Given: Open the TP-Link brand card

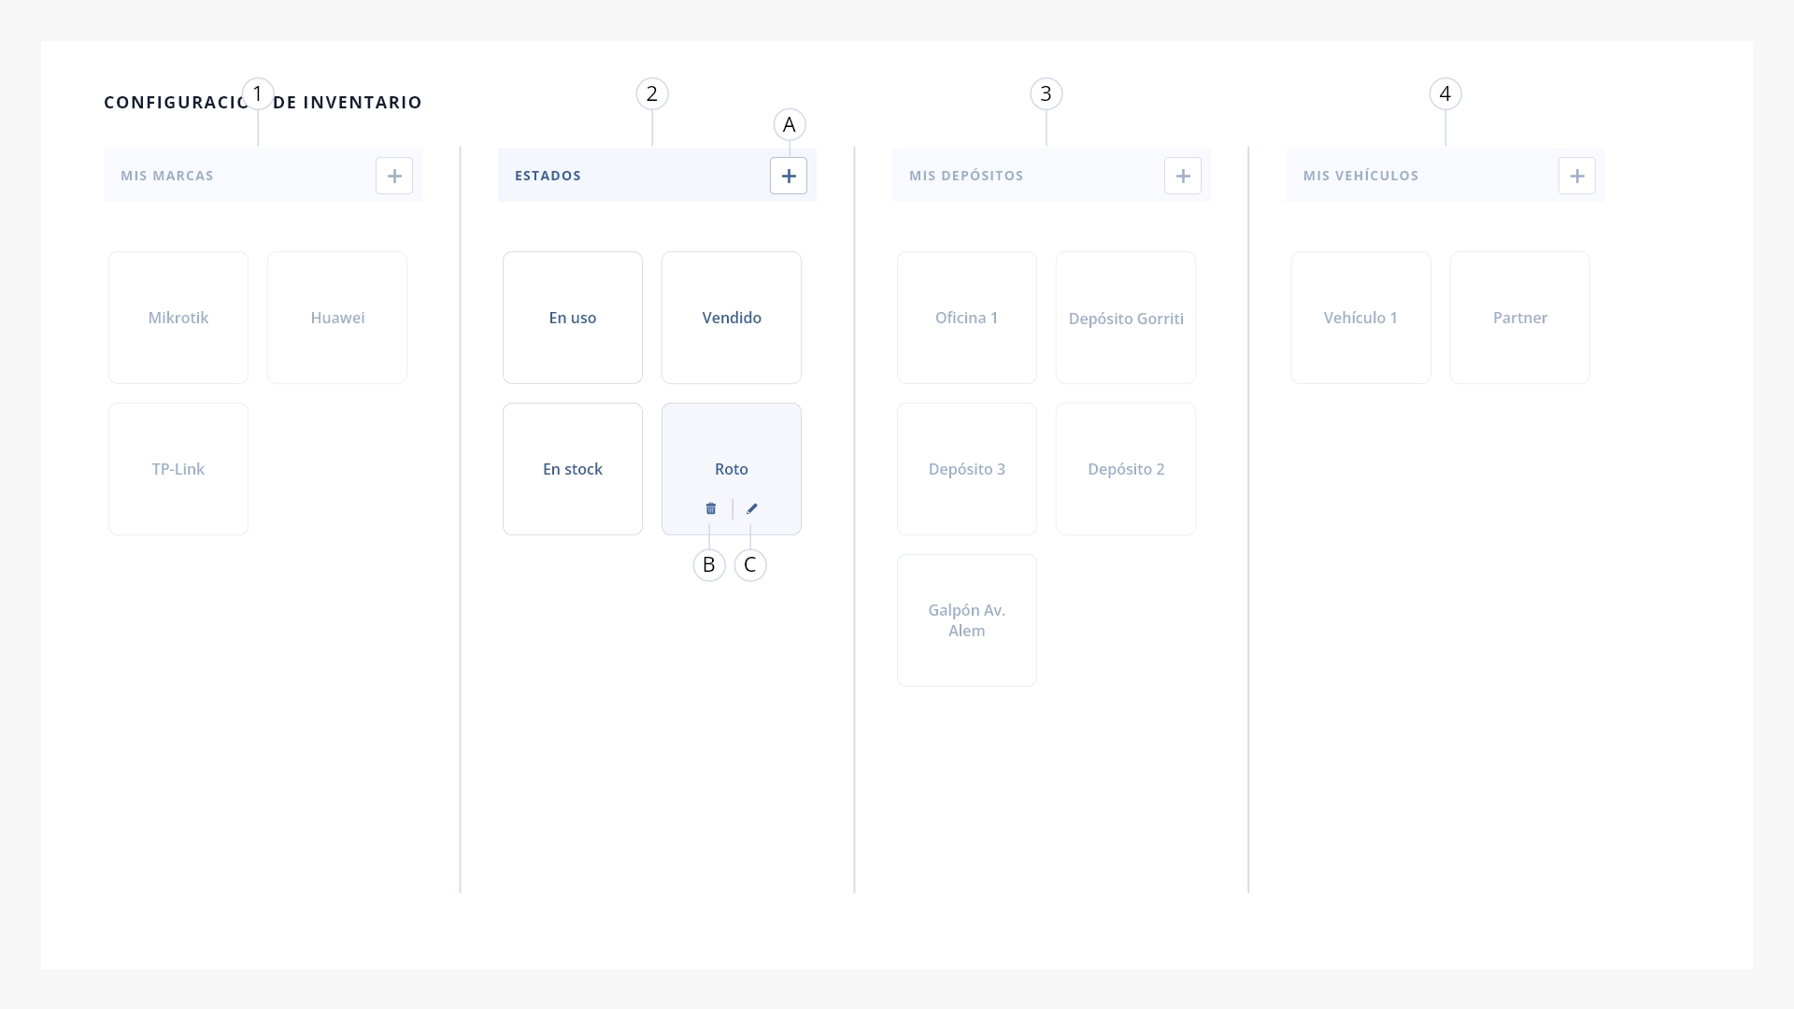Looking at the screenshot, I should 178,469.
